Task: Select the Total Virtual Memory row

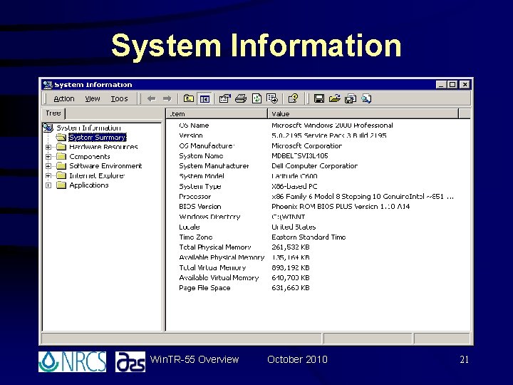Action: (318, 267)
